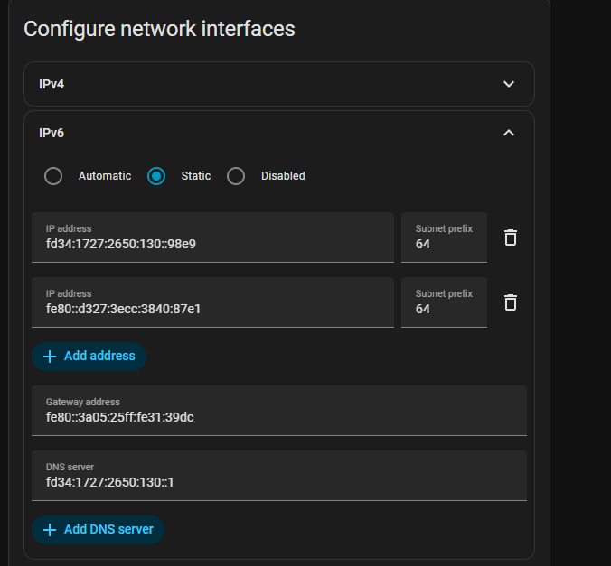Select the Automatic IPv6 radio button
Image resolution: width=611 pixels, height=566 pixels.
(53, 176)
